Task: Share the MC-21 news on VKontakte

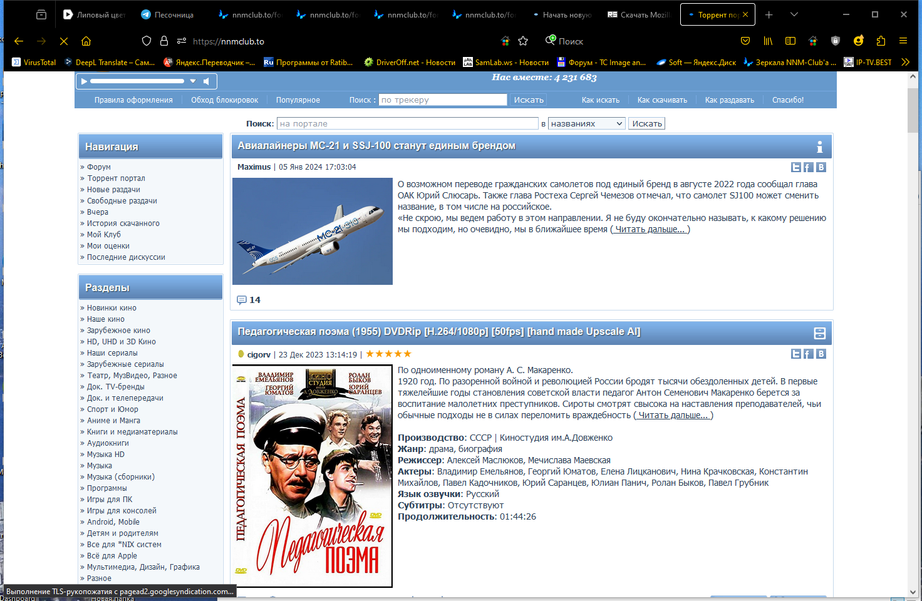Action: point(821,167)
